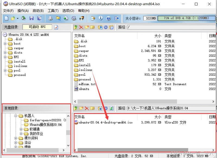Viewport: 217px width, 158px height.
Task: Click the 可启动 EFI boot type field
Action: pos(37,27)
